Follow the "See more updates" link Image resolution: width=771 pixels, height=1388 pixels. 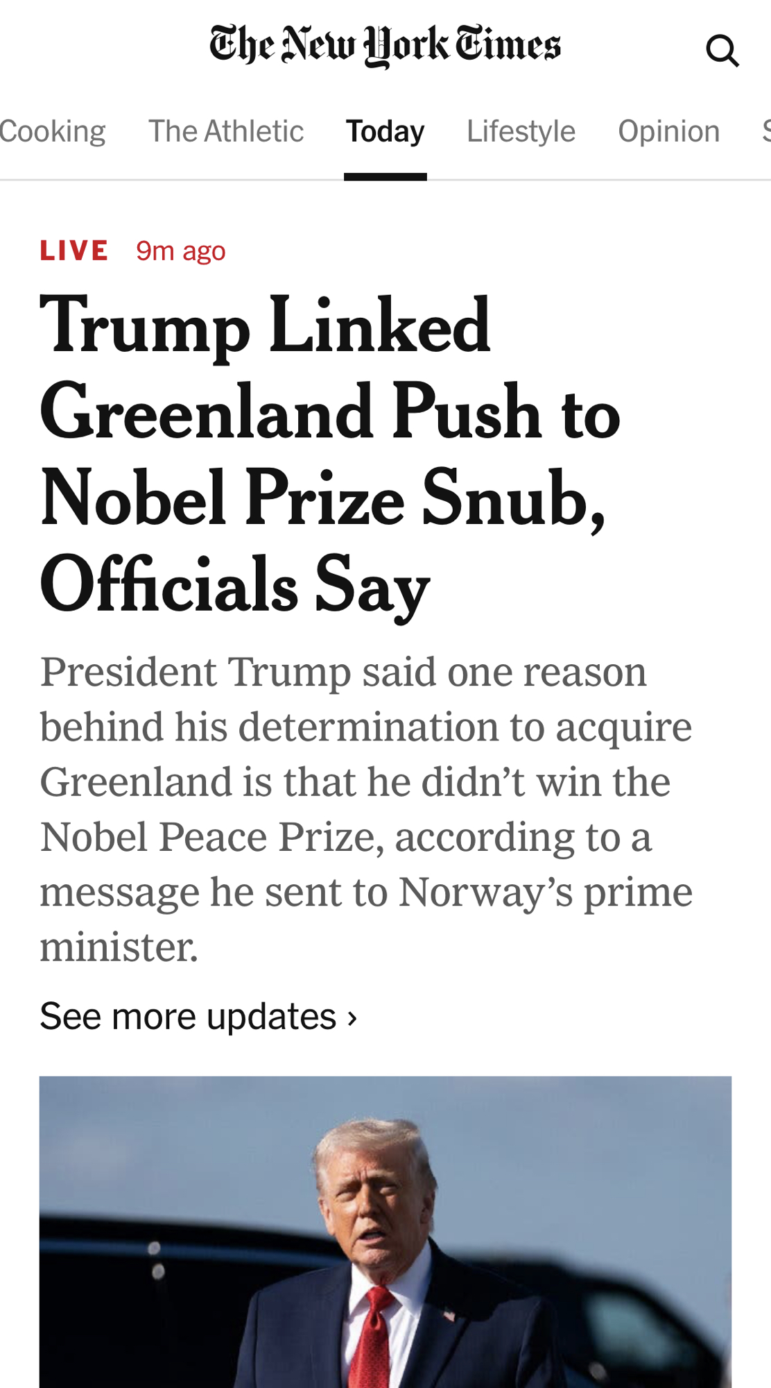pos(188,1017)
